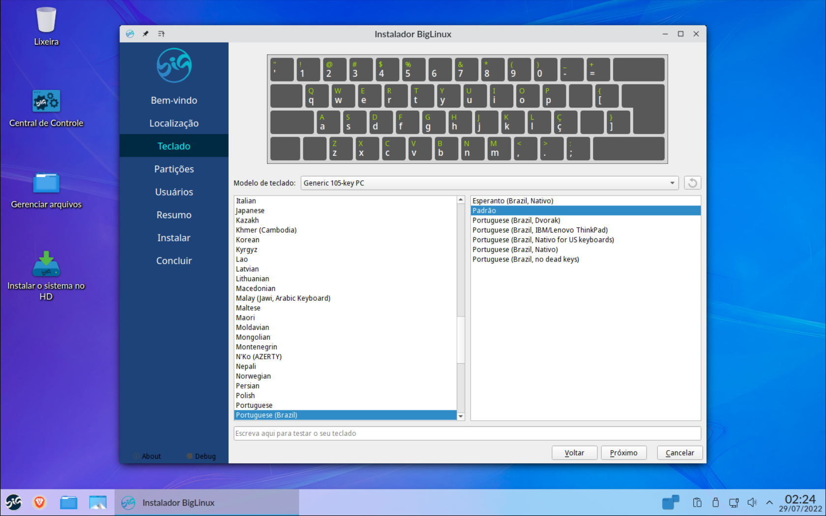
Task: Go to Resumo step in sidebar
Action: click(174, 215)
